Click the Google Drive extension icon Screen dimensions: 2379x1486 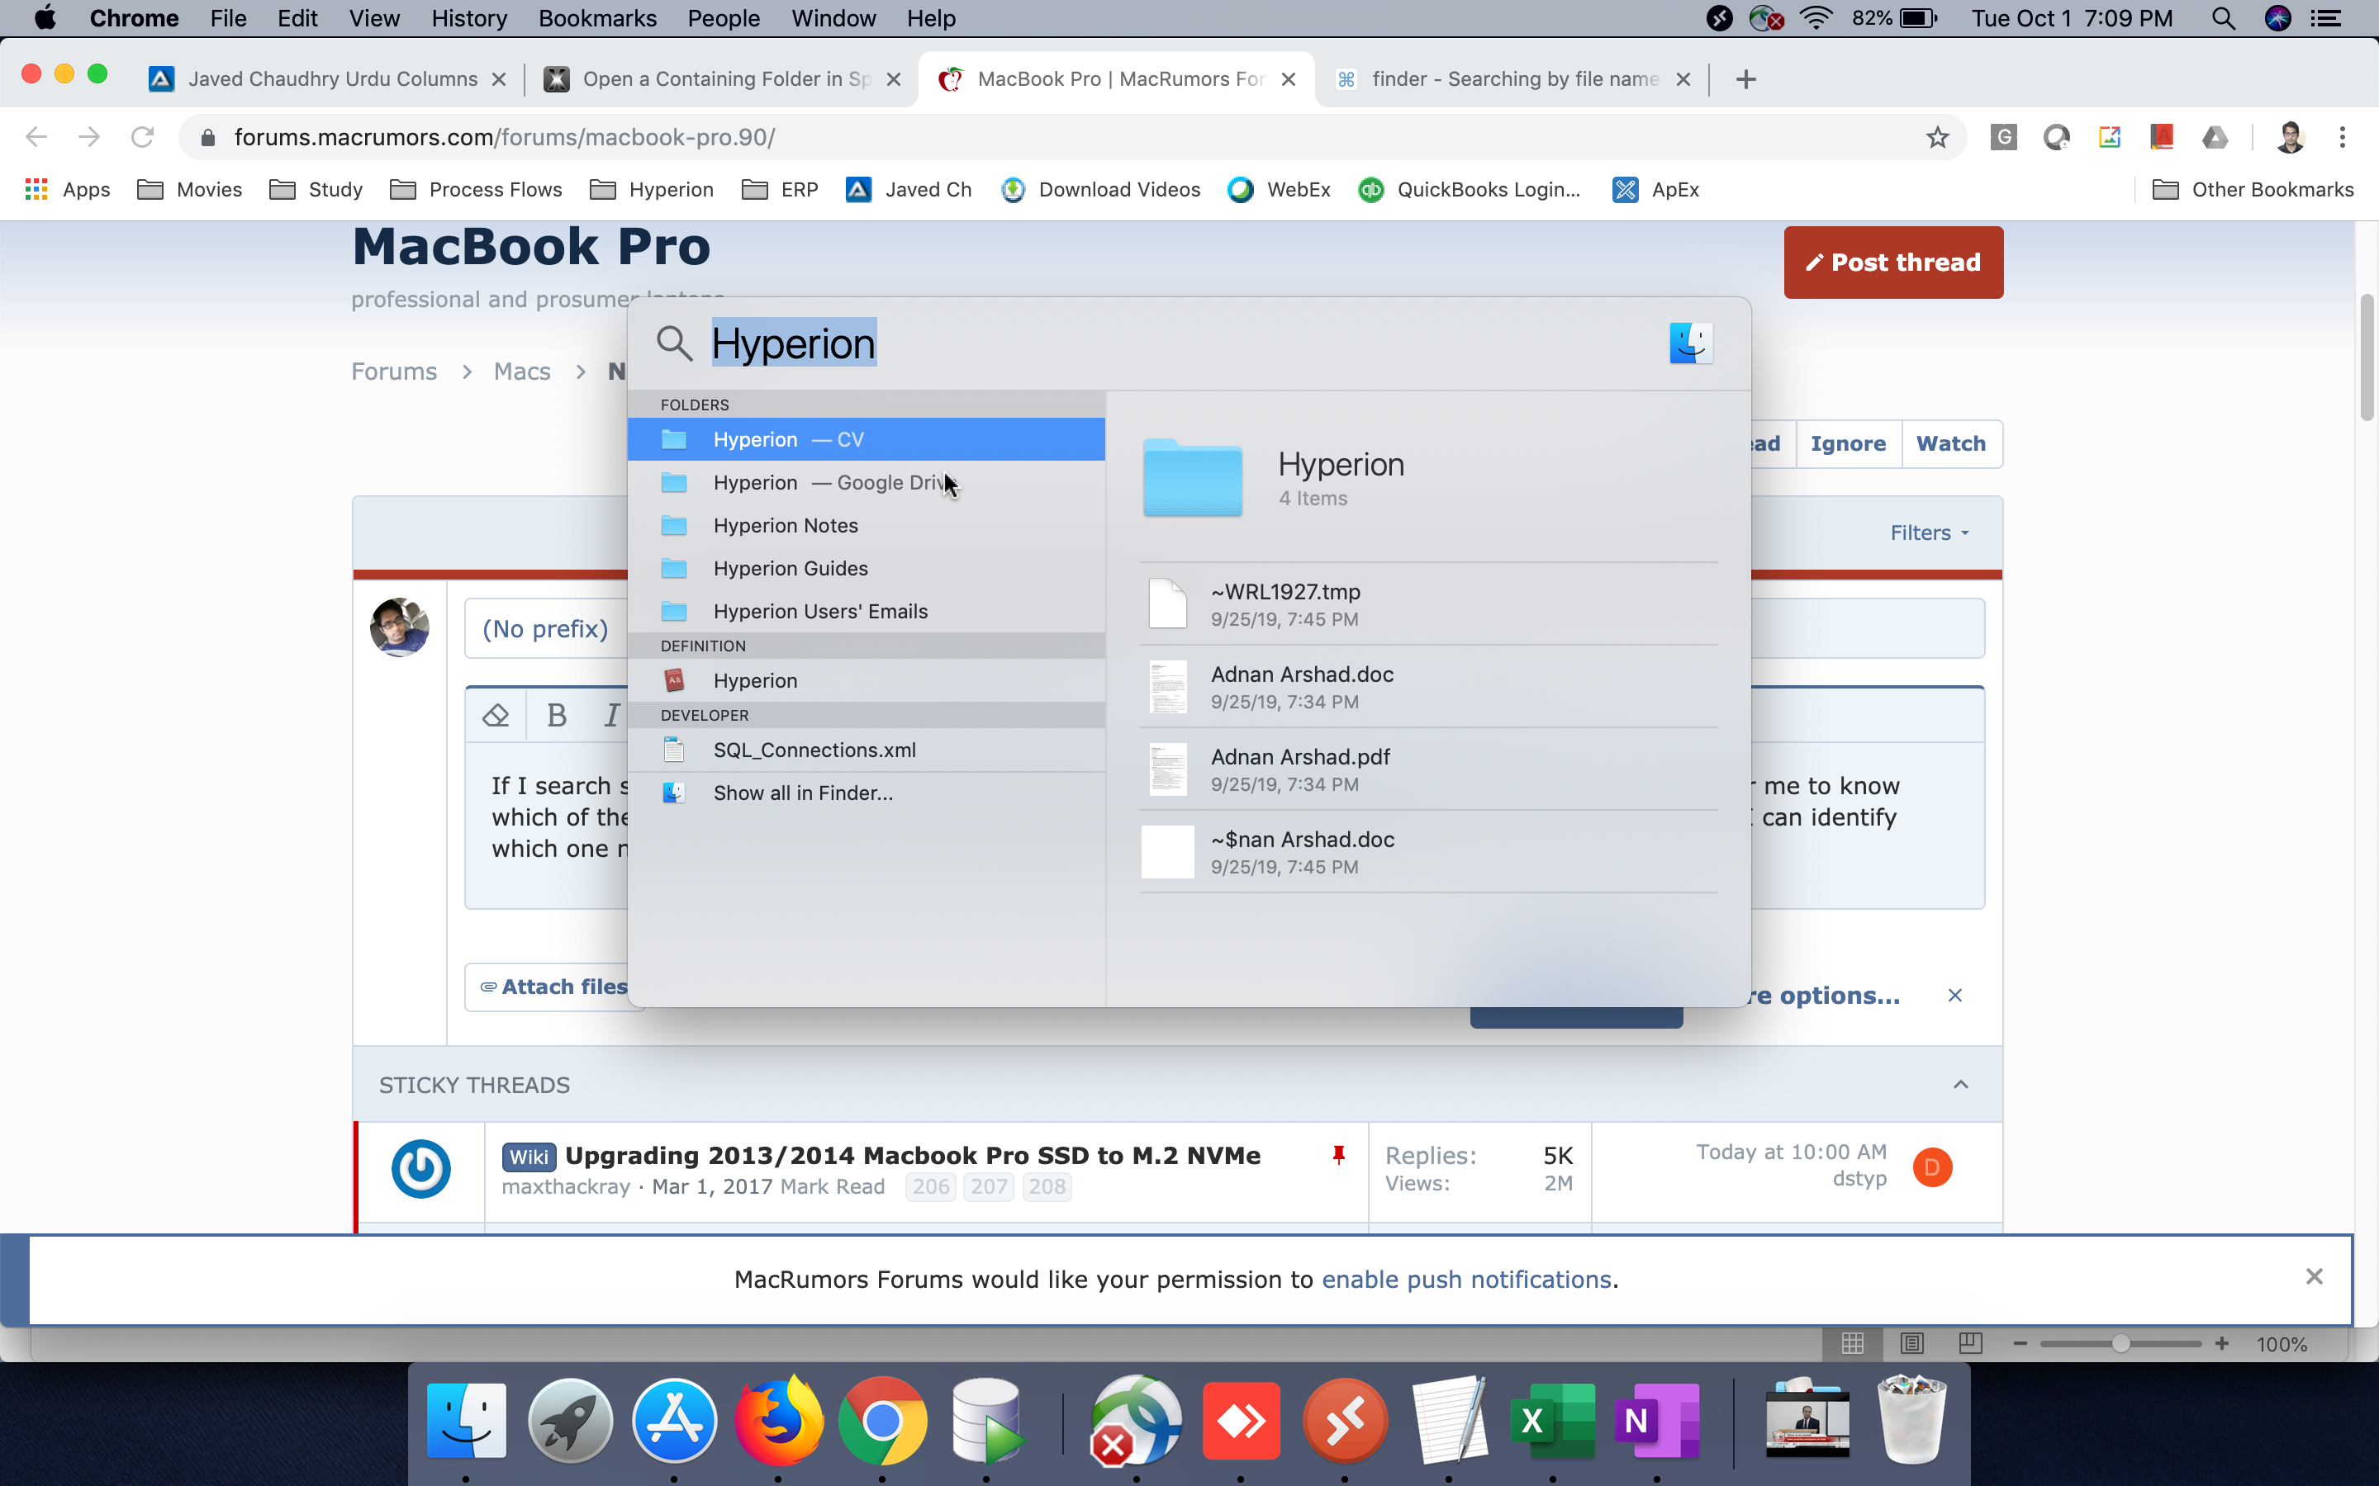tap(2215, 136)
